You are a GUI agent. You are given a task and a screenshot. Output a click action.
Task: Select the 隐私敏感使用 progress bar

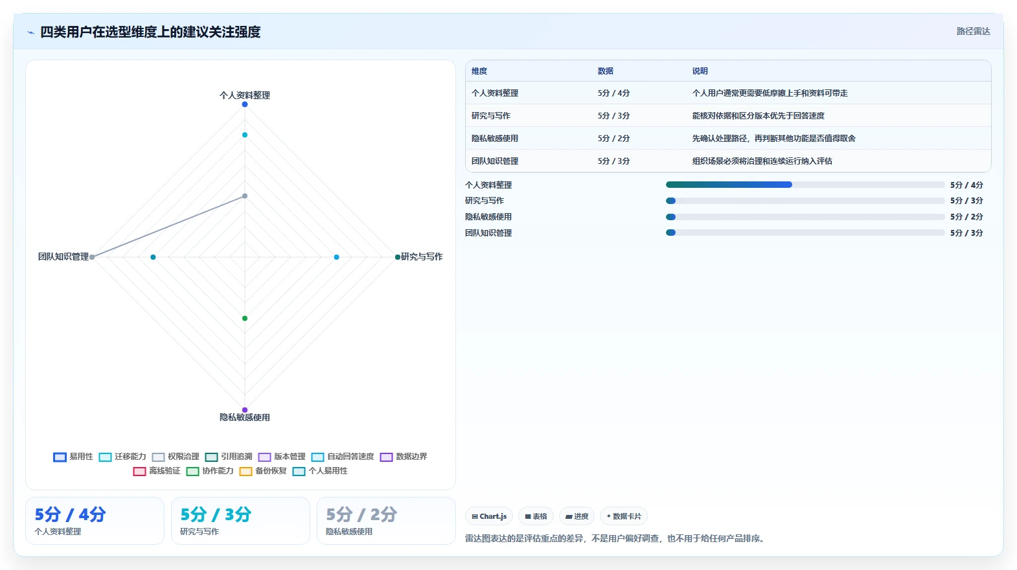[x=805, y=217]
